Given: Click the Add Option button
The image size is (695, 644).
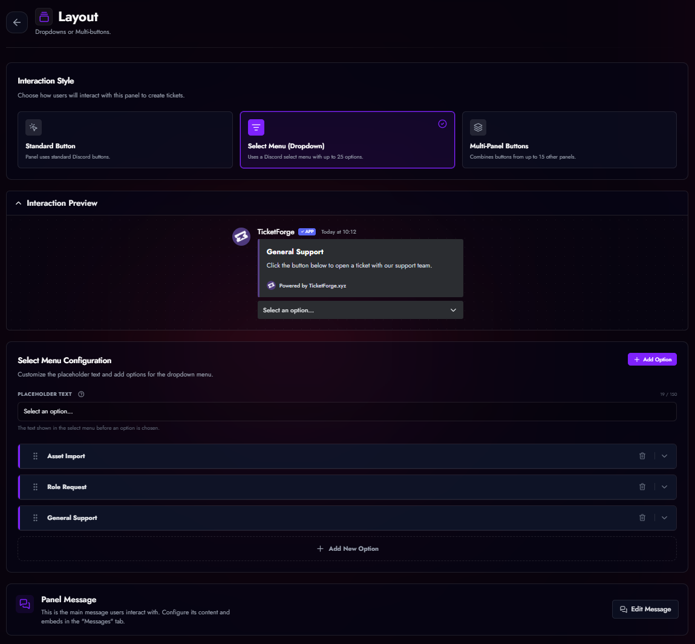Looking at the screenshot, I should [652, 359].
